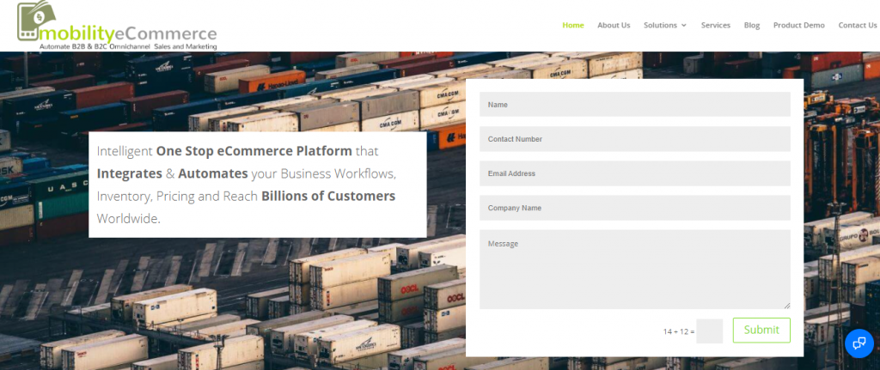Expand the Solutions dropdown menu
This screenshot has width=880, height=370.
tap(665, 25)
